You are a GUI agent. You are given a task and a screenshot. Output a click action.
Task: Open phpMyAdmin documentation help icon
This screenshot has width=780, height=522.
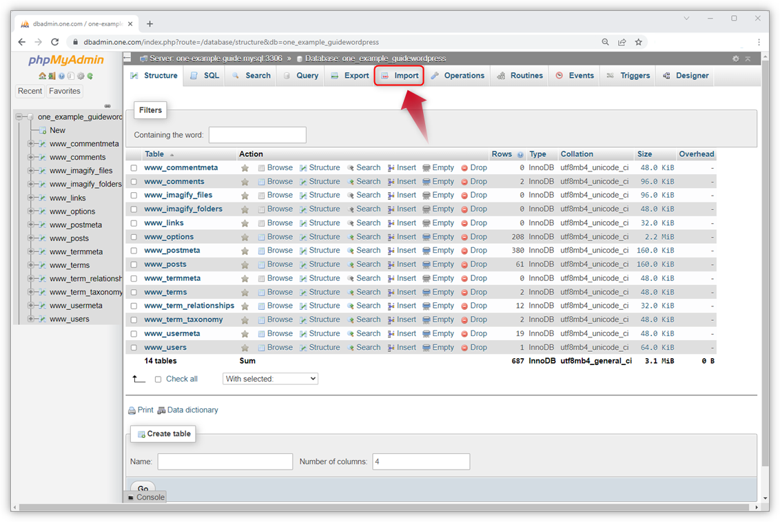coord(61,76)
